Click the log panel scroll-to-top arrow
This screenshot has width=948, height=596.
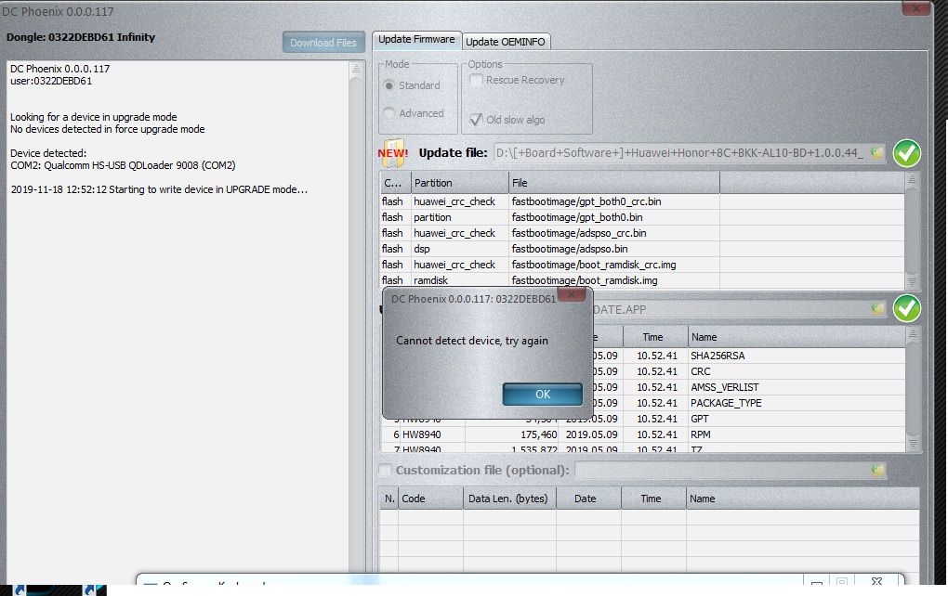(356, 69)
